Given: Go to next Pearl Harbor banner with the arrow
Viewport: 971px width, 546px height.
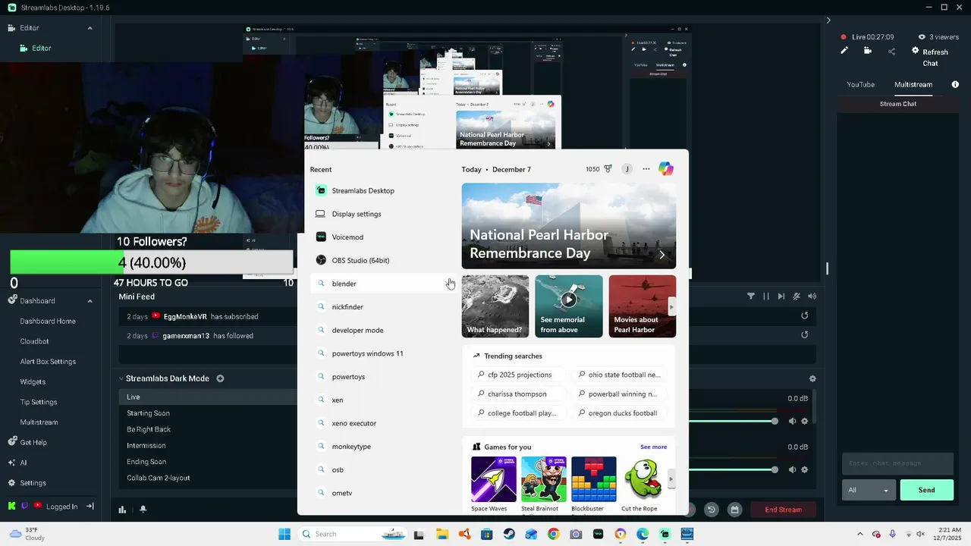Looking at the screenshot, I should click(x=661, y=255).
